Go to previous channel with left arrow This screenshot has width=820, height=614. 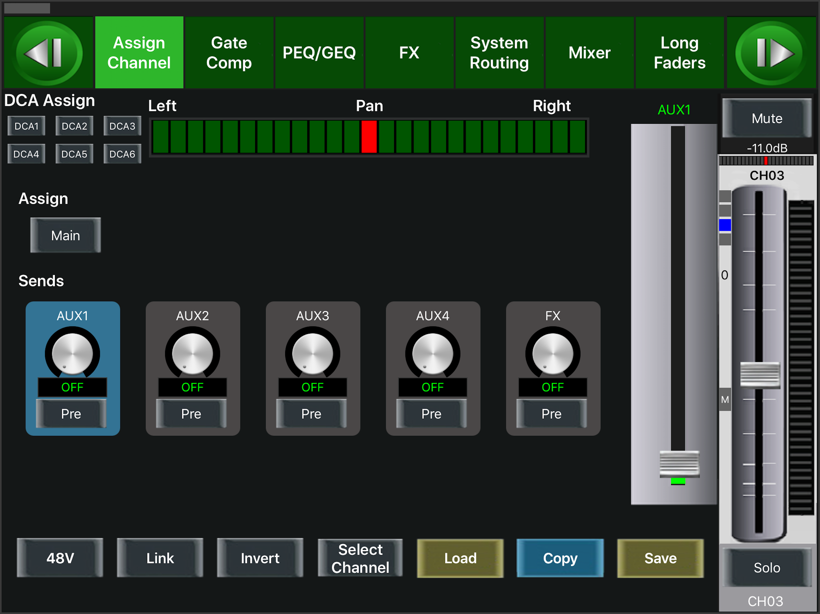pos(49,53)
